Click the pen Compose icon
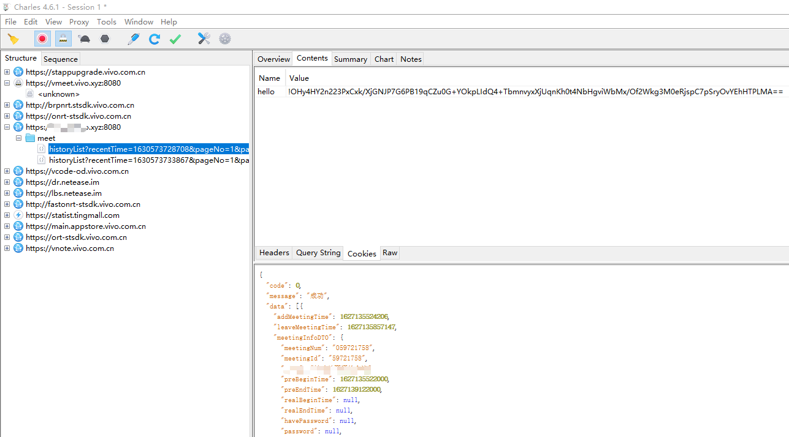This screenshot has height=437, width=789. tap(134, 39)
